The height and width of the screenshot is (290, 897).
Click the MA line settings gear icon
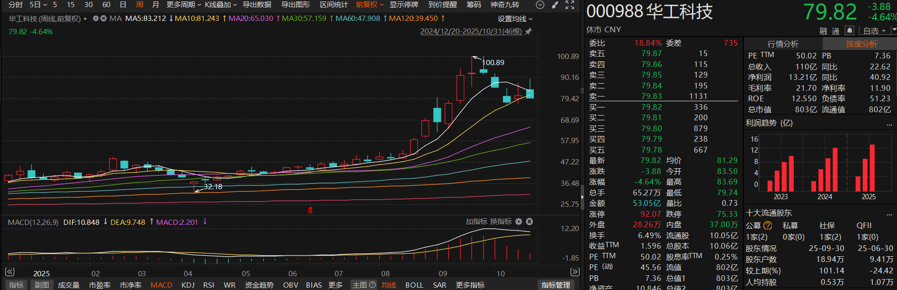pyautogui.click(x=96, y=19)
